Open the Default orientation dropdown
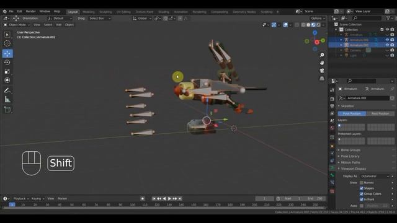This screenshot has height=223, width=397. click(x=60, y=18)
